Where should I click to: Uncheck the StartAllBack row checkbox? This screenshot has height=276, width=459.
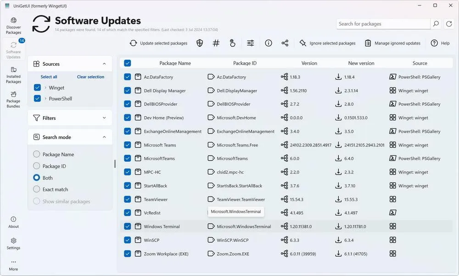[127, 186]
